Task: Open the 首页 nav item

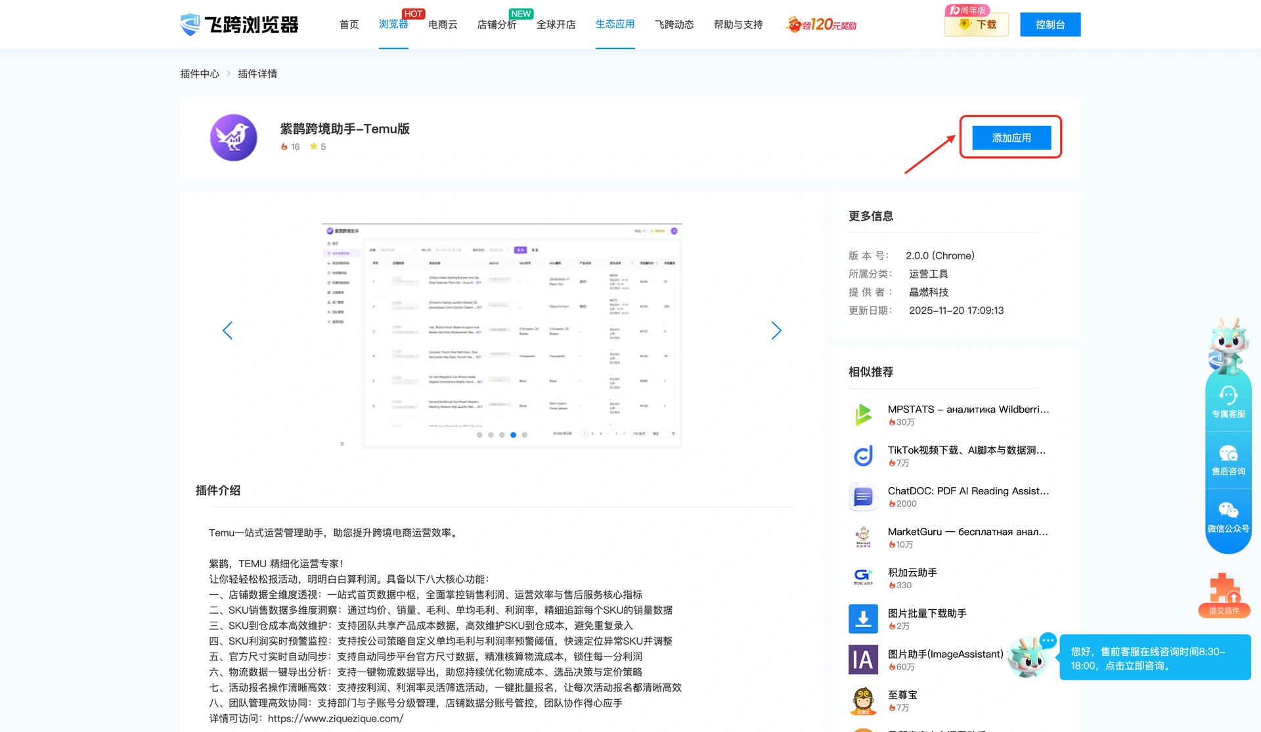Action: point(349,24)
